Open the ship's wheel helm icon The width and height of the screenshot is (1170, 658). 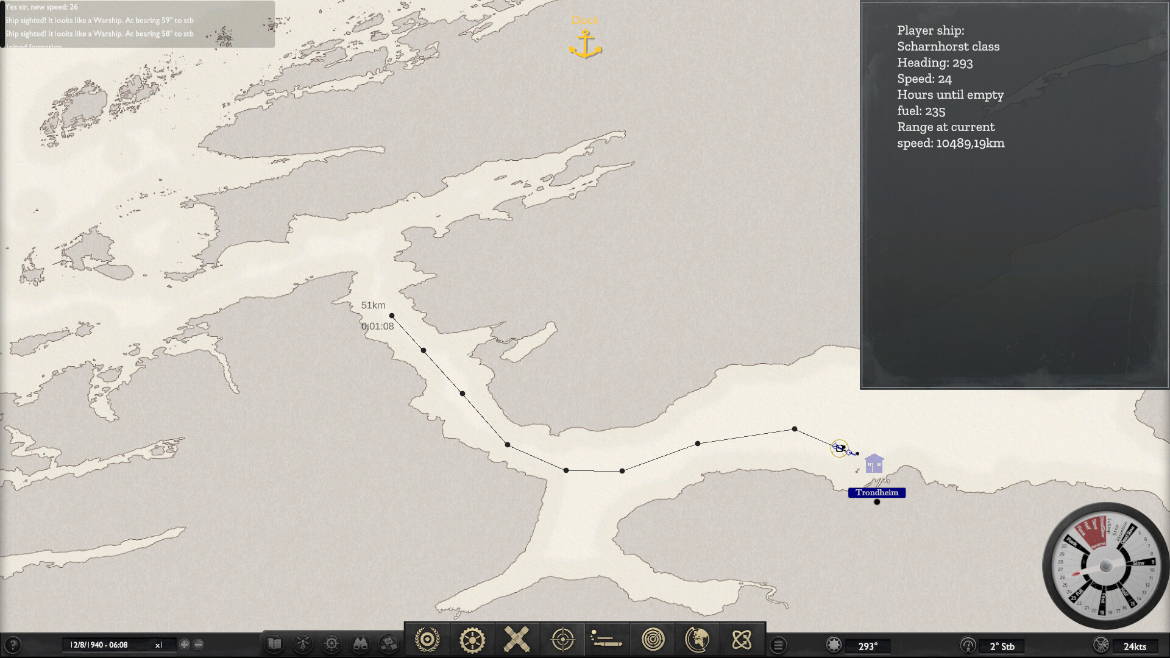(331, 643)
